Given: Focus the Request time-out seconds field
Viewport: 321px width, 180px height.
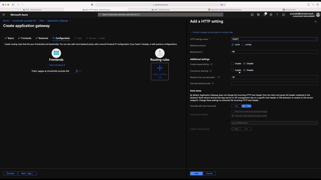Looking at the screenshot, I should coord(274,77).
